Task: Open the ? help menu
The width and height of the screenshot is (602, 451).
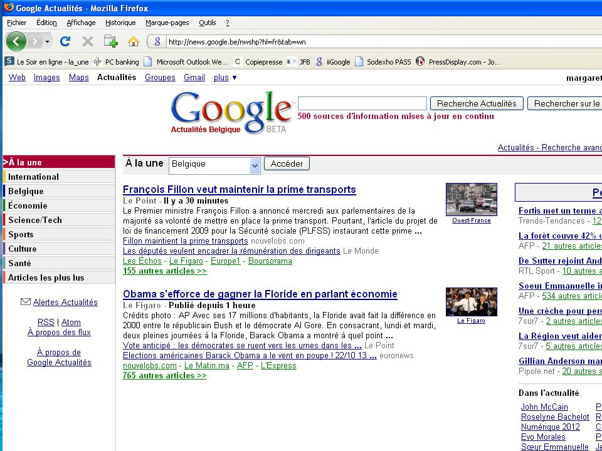Action: 228,23
